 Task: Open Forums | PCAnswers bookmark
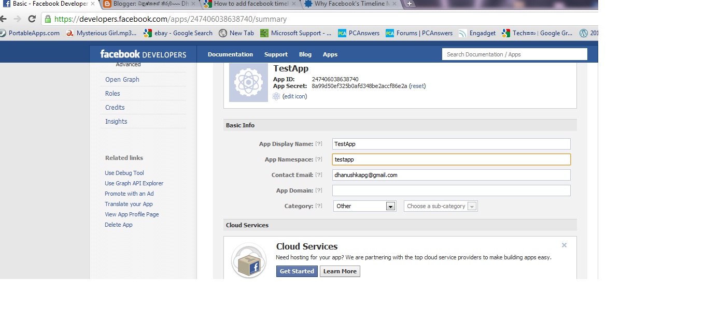[x=419, y=33]
